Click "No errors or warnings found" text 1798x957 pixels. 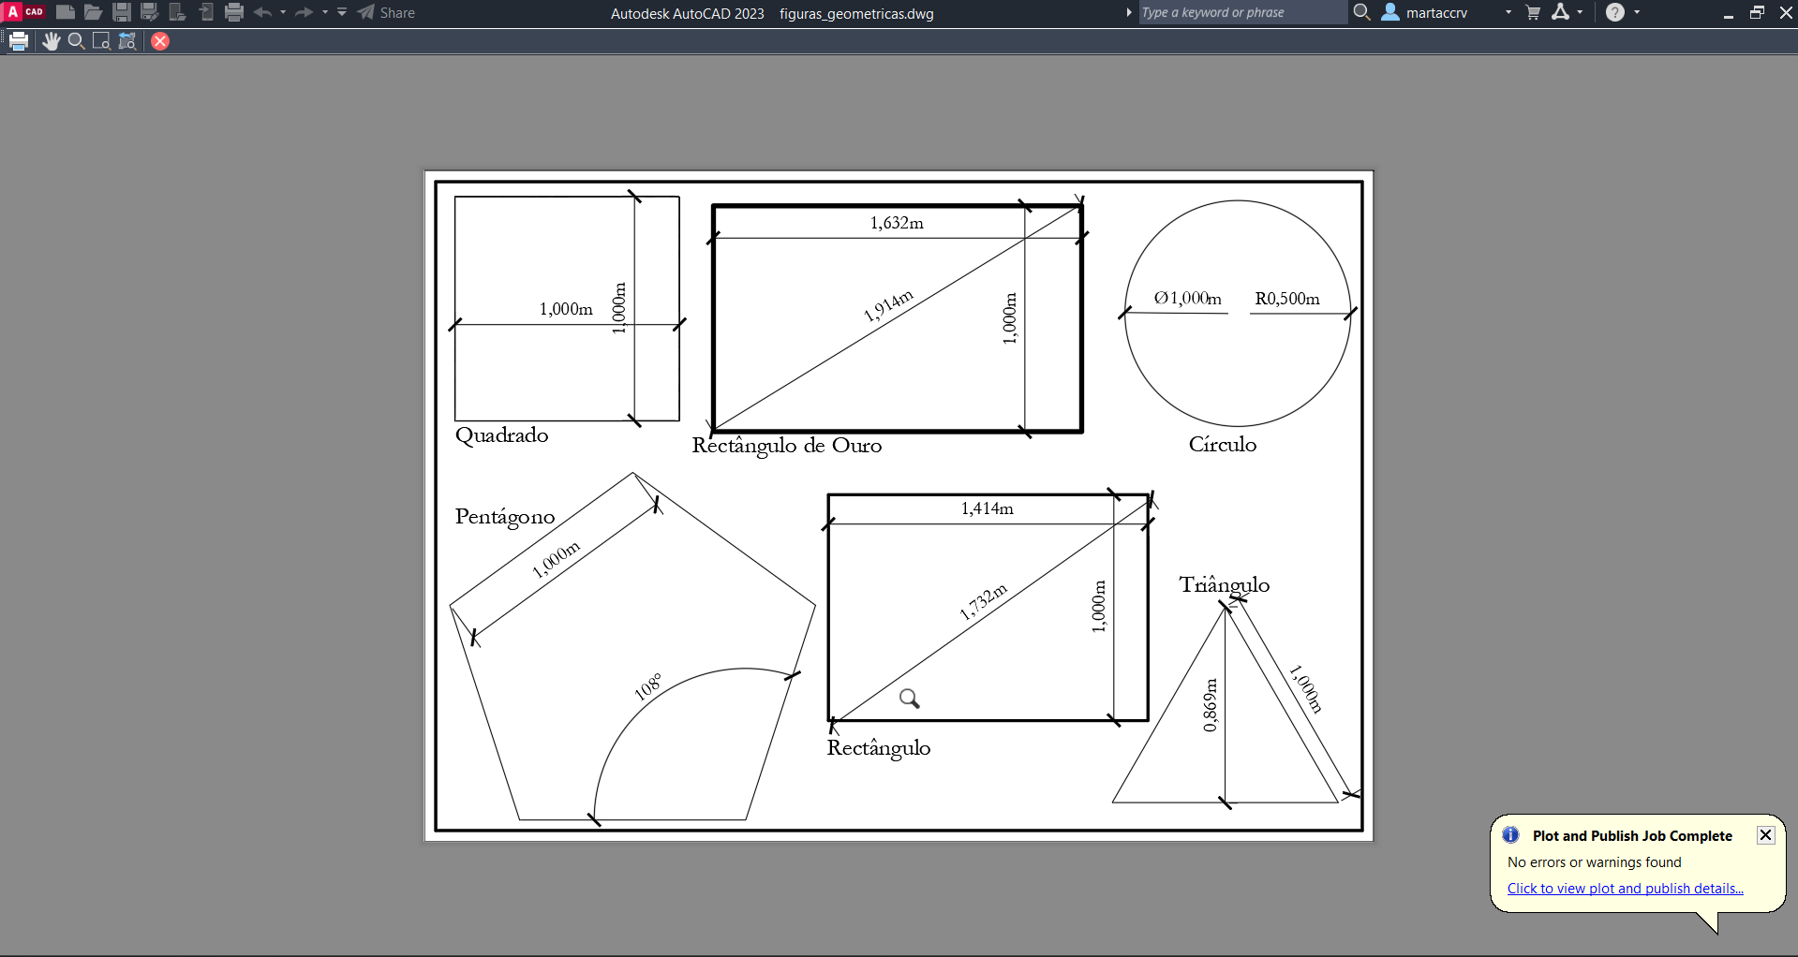click(x=1595, y=862)
